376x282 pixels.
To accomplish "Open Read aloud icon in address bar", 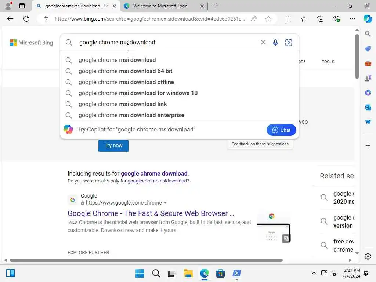I will [254, 19].
